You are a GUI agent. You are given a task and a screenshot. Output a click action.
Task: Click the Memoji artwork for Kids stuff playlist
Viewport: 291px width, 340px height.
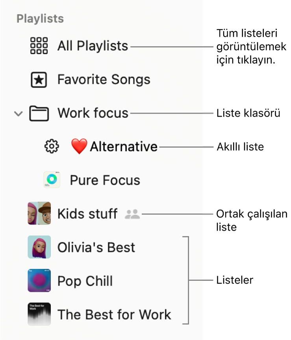click(x=39, y=213)
